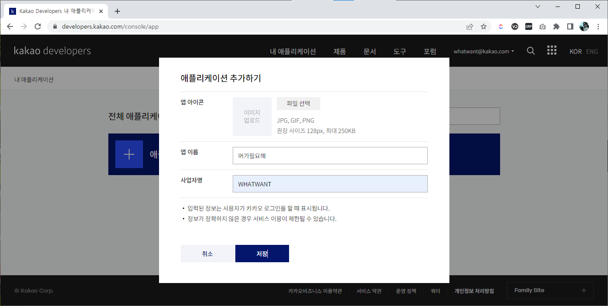608x306 pixels.
Task: Open the round black VD extension icon
Action: 515,26
